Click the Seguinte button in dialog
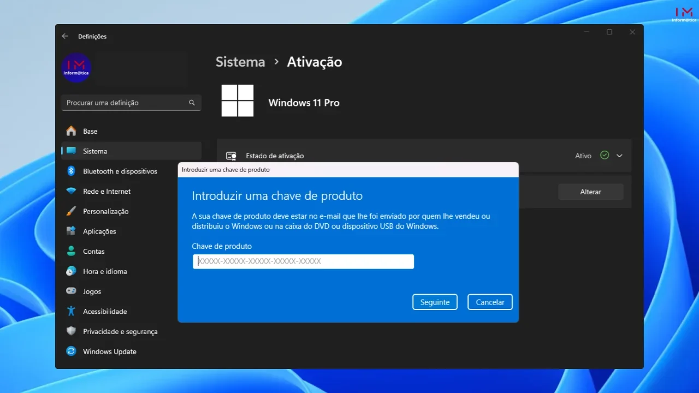 [x=435, y=302]
